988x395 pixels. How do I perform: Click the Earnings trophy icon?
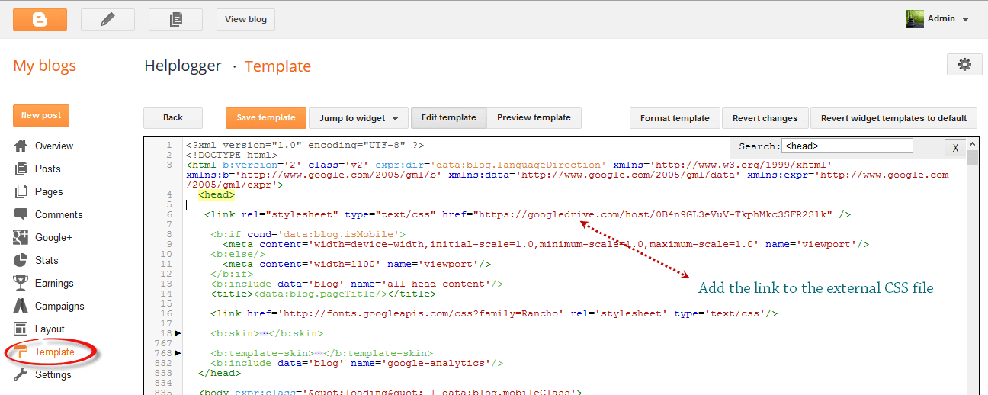(21, 283)
